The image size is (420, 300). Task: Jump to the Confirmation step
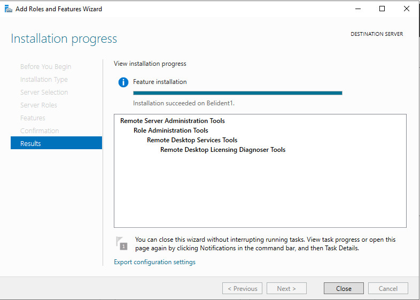pyautogui.click(x=40, y=131)
